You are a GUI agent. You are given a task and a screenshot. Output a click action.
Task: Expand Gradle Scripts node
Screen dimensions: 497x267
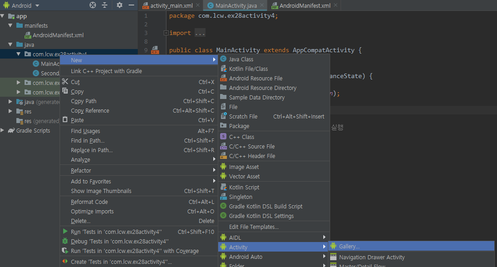3,130
